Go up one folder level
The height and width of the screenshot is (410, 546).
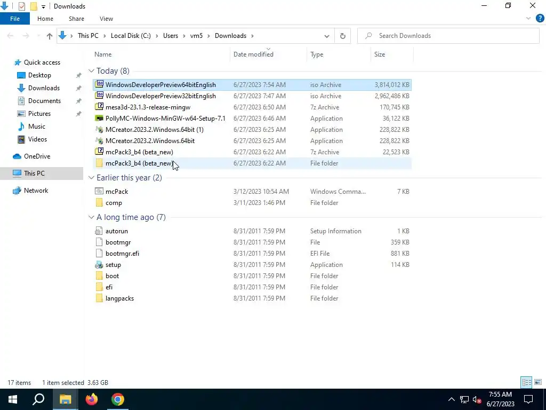50,36
